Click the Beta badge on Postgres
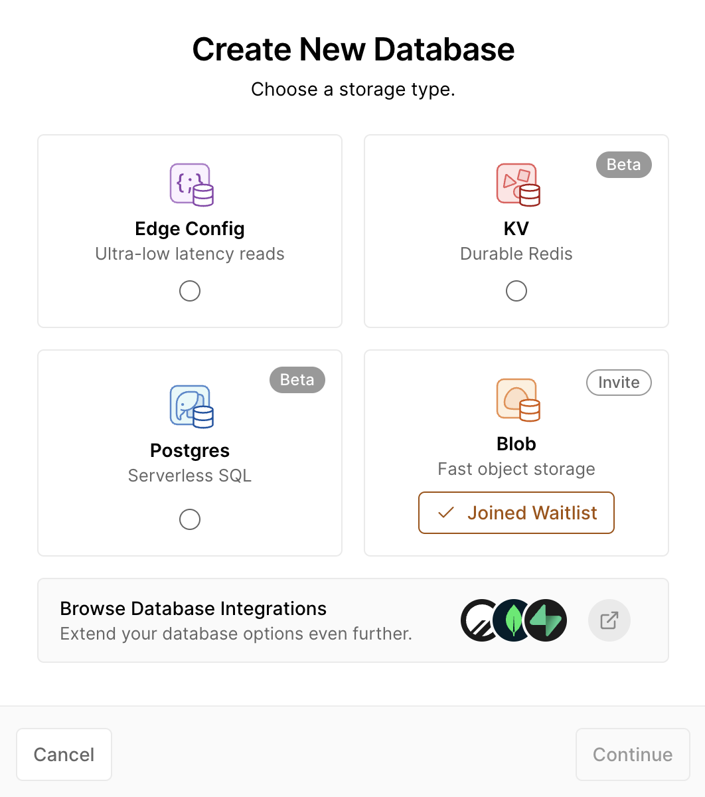The height and width of the screenshot is (797, 705). (x=297, y=380)
